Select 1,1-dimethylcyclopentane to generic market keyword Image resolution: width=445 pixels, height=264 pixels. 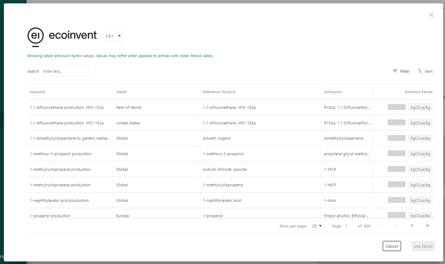pyautogui.click(x=70, y=138)
